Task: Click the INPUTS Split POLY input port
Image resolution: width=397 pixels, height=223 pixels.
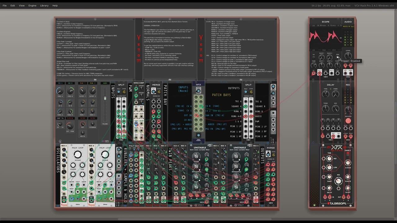Action: [118, 92]
